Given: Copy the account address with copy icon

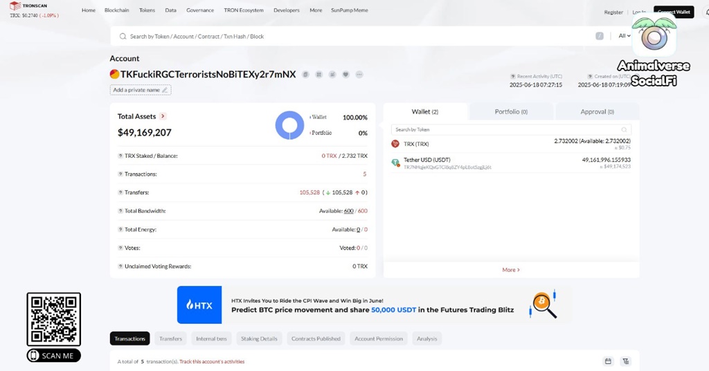Looking at the screenshot, I should [305, 74].
